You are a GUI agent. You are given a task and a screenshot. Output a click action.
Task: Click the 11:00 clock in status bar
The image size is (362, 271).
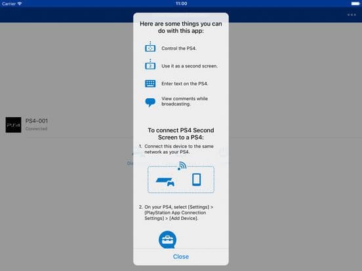[181, 3]
